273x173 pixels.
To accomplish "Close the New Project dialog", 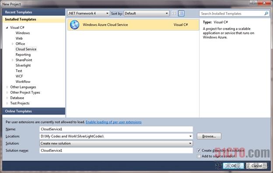I will (264, 3).
